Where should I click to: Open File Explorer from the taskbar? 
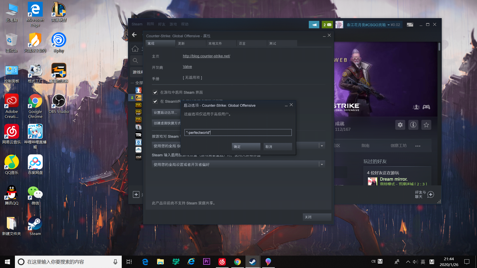[160, 262]
